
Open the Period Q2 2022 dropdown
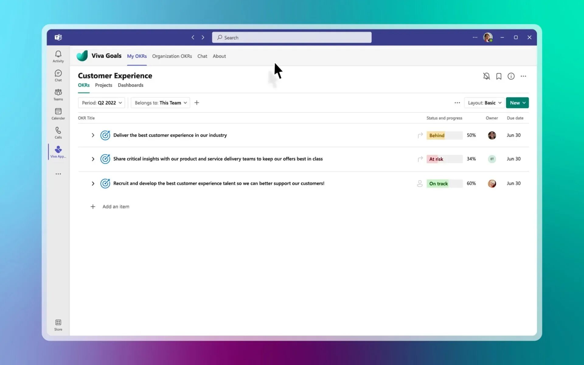click(x=101, y=103)
